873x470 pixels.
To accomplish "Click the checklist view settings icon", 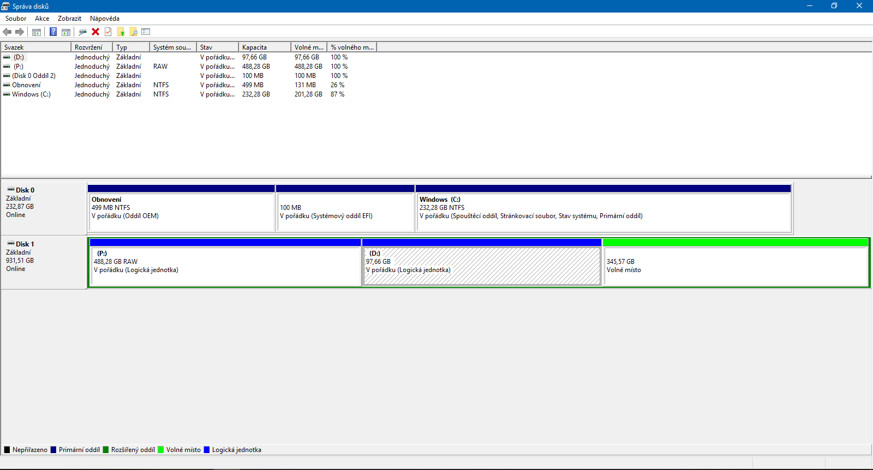I will coord(146,32).
